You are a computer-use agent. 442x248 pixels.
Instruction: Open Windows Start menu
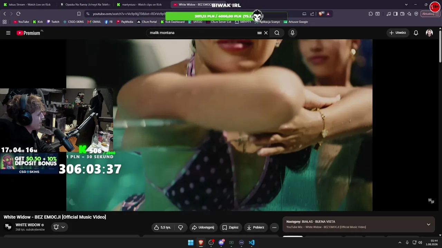pyautogui.click(x=191, y=242)
